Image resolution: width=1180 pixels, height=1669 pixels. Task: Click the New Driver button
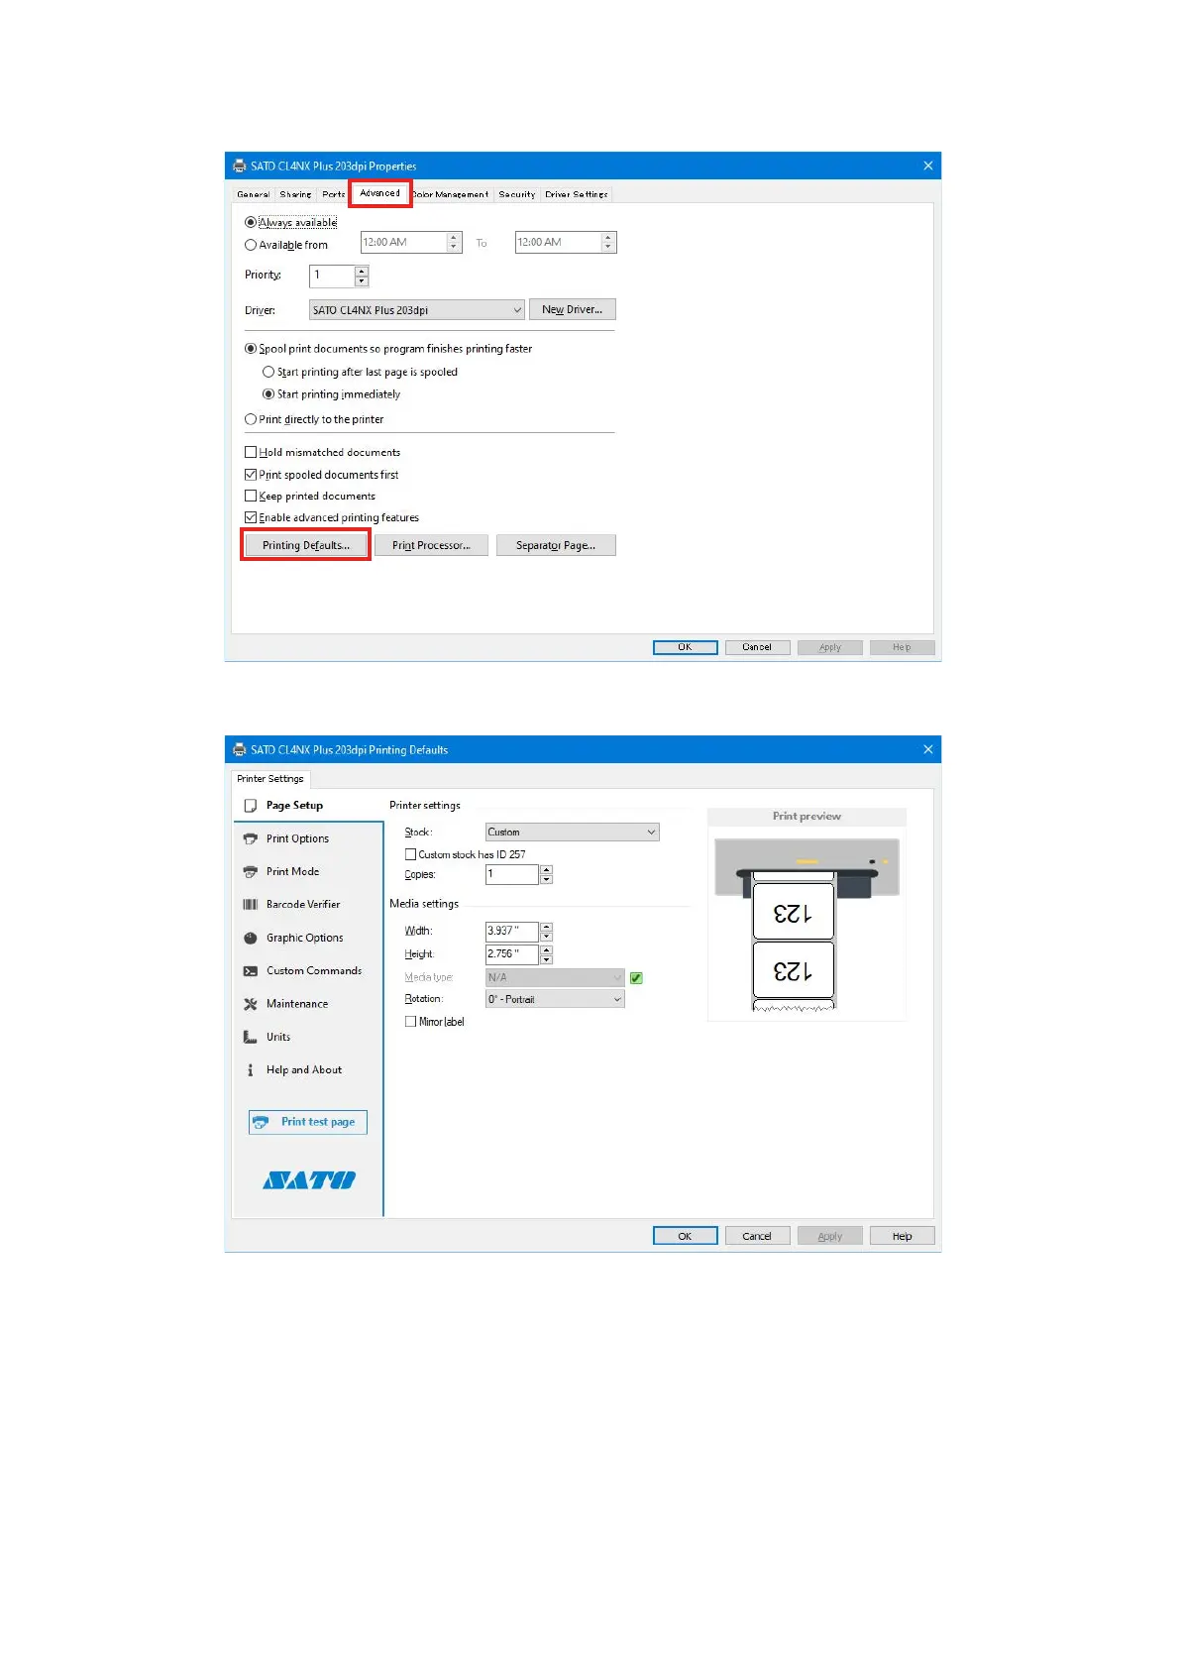[573, 309]
